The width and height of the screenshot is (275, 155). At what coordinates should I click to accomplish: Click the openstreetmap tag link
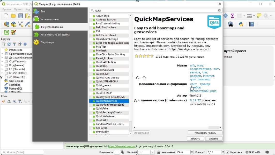201,69
